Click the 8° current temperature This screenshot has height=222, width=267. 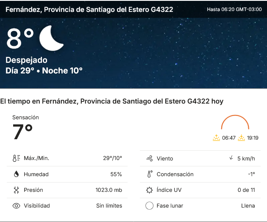[20, 39]
